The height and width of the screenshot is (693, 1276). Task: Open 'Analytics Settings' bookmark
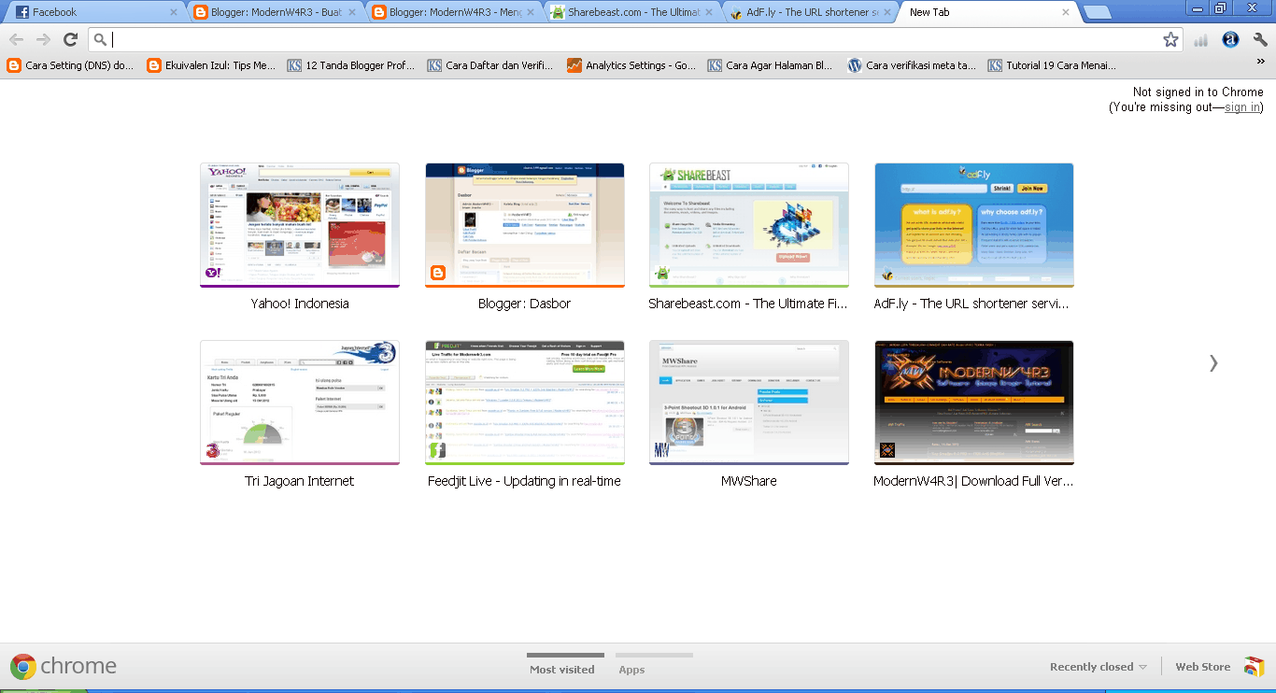[x=631, y=65]
